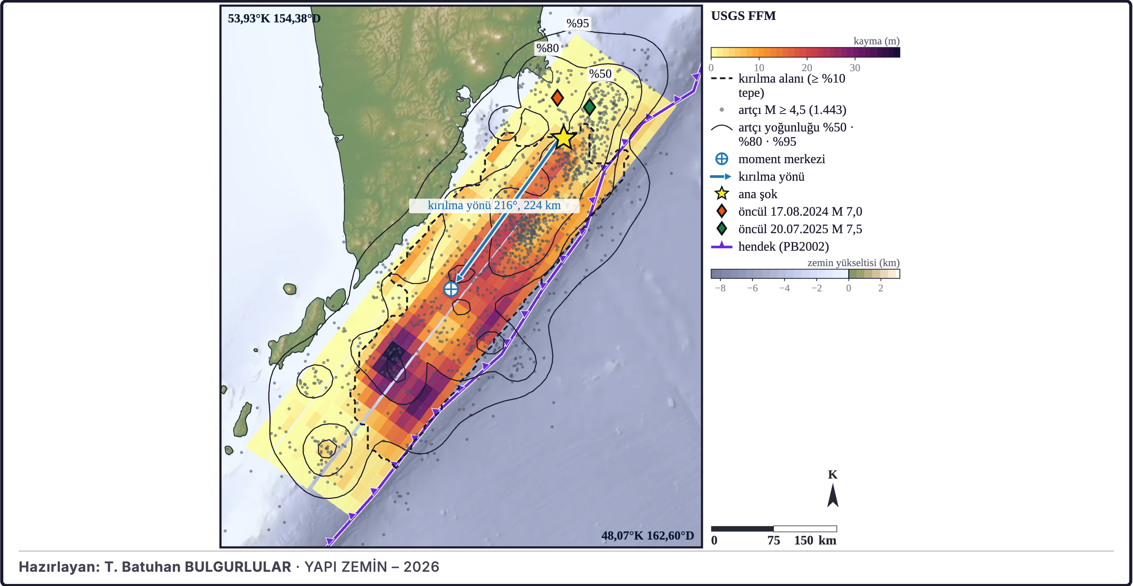Click the zemin yükseltisi elevation color bar
The height and width of the screenshot is (586, 1133).
pyautogui.click(x=805, y=273)
